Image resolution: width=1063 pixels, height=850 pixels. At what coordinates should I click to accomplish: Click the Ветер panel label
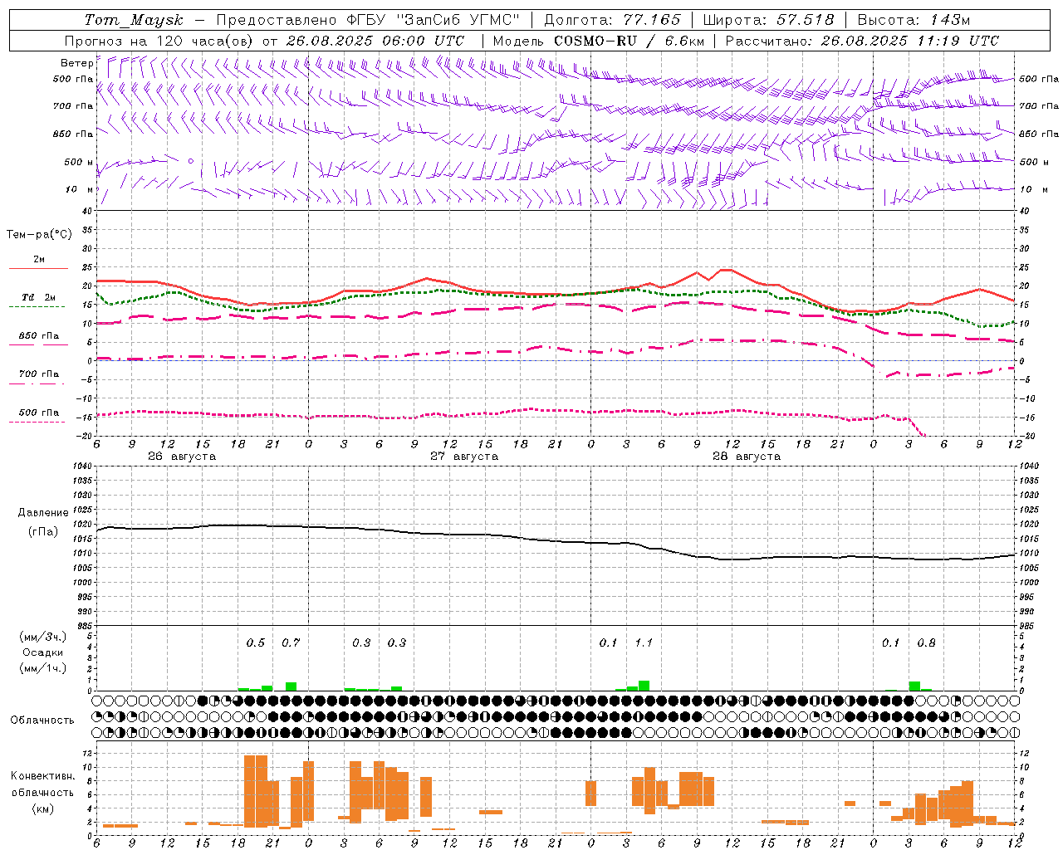point(76,63)
